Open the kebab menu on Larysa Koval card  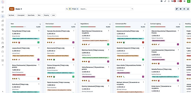pyautogui.click(x=39, y=48)
